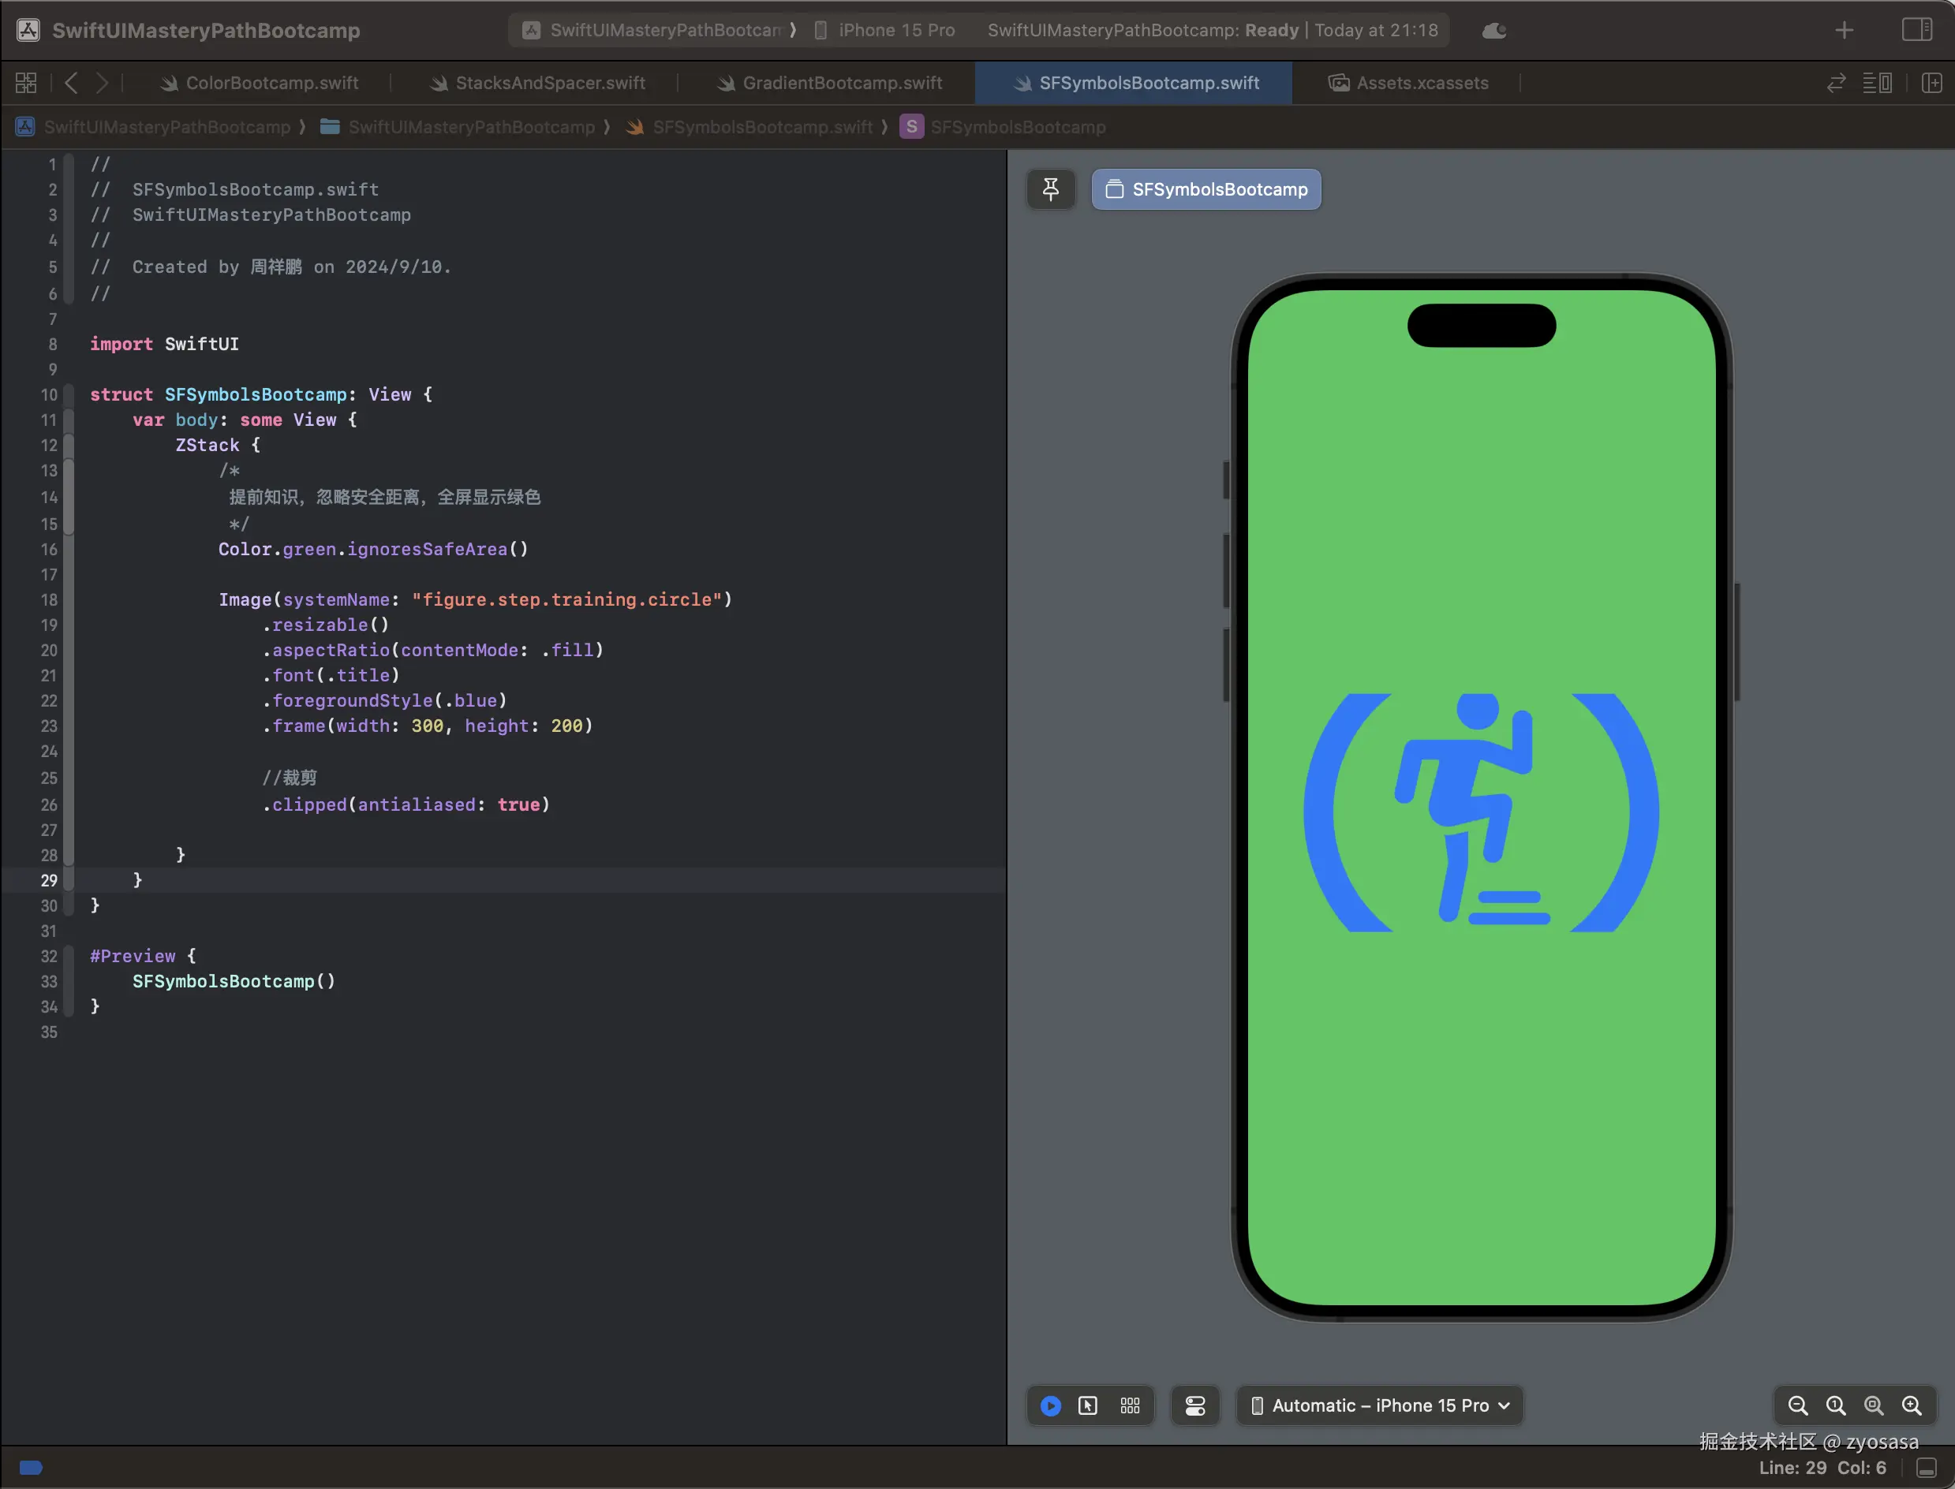The width and height of the screenshot is (1955, 1489).
Task: Zoom out the preview canvas
Action: pyautogui.click(x=1797, y=1405)
